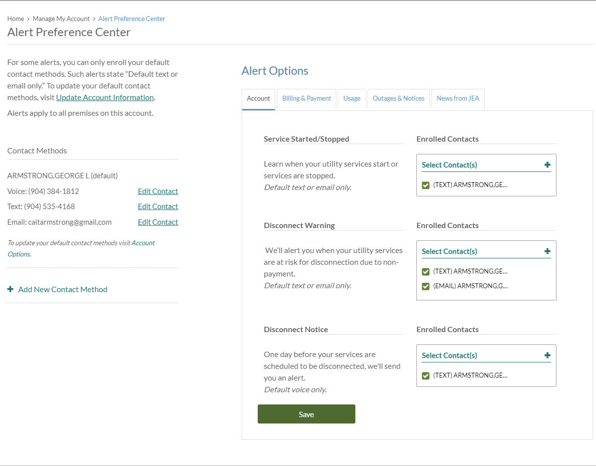Select the Account tab
The width and height of the screenshot is (596, 466).
pyautogui.click(x=258, y=99)
